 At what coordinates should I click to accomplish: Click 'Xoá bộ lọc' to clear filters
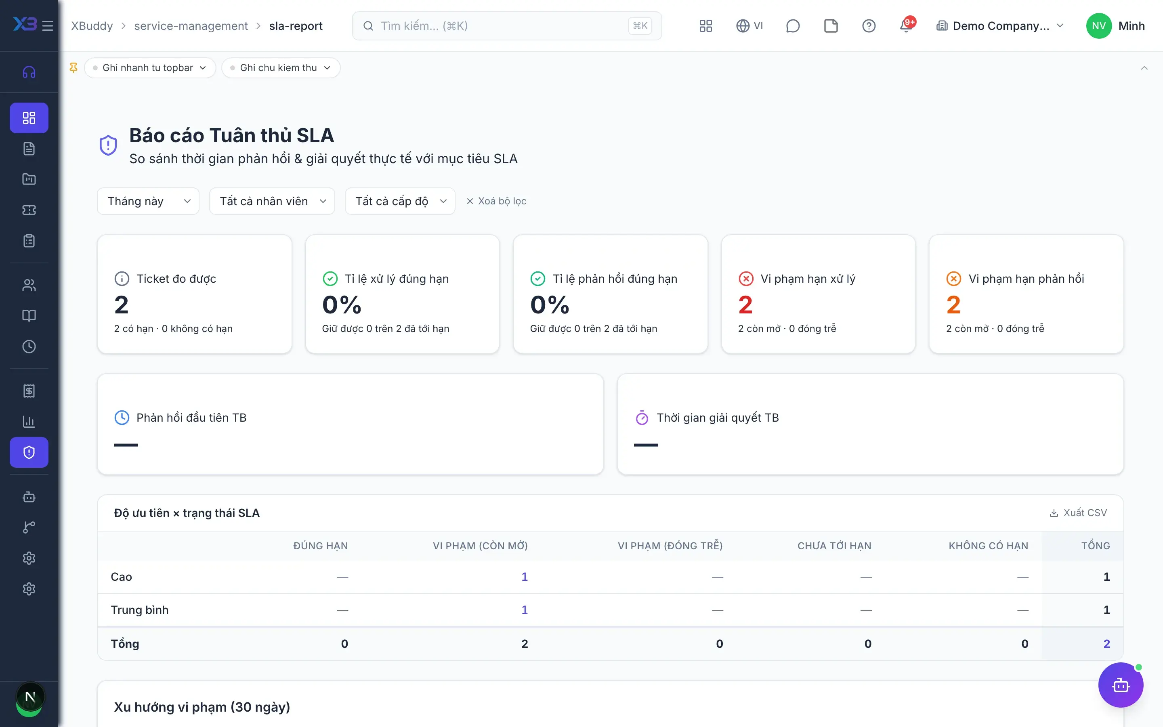[496, 201]
